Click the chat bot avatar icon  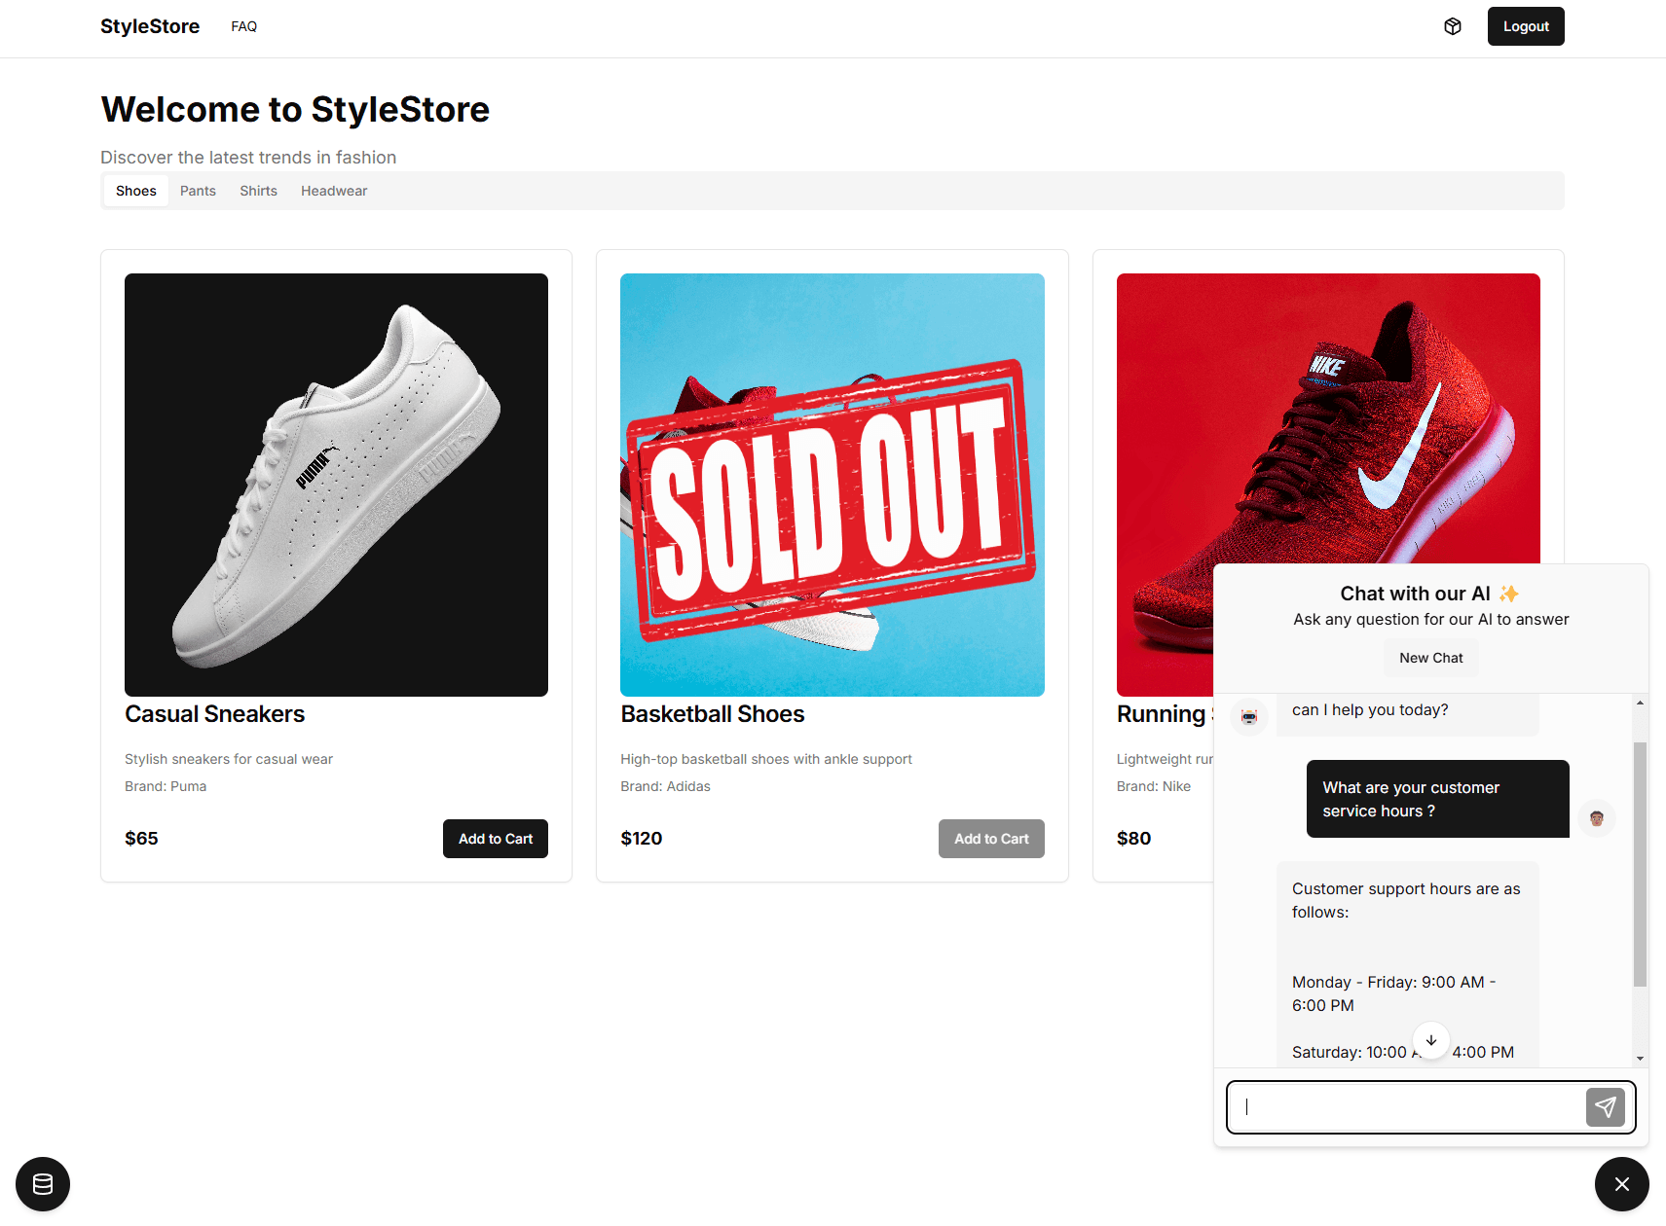[1249, 717]
